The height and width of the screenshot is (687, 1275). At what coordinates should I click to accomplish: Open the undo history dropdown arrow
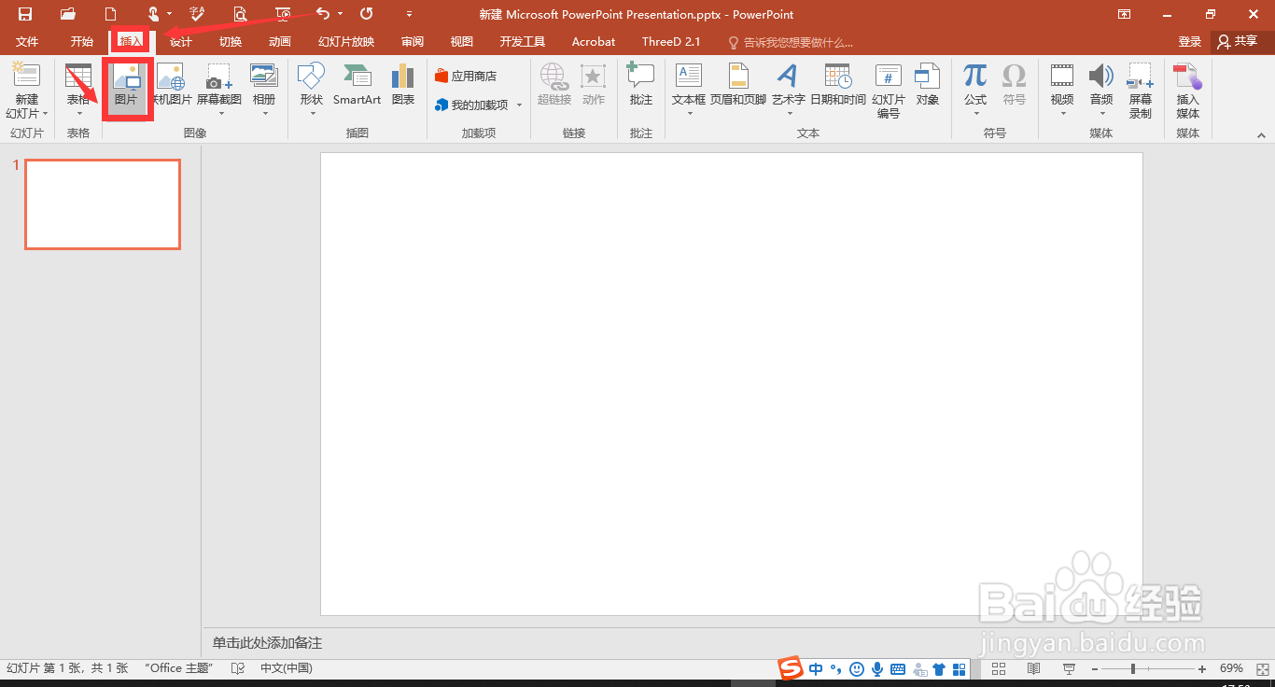click(x=341, y=14)
